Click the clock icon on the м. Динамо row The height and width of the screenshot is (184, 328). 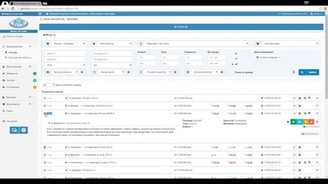coord(45,106)
